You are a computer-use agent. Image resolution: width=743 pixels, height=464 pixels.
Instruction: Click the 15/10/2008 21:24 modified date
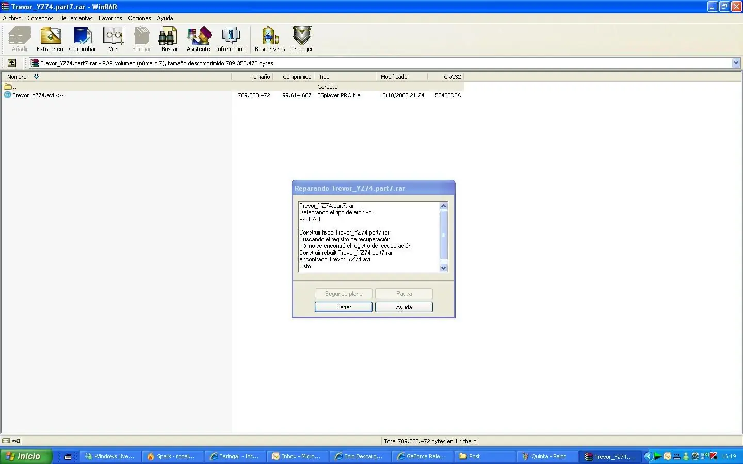pos(402,95)
